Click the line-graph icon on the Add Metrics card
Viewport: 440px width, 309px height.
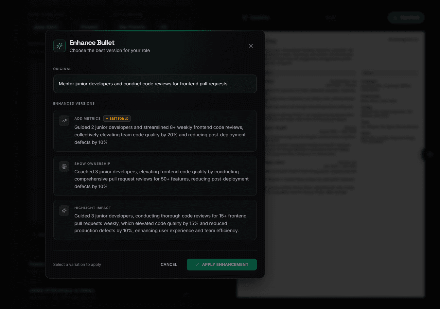click(64, 121)
